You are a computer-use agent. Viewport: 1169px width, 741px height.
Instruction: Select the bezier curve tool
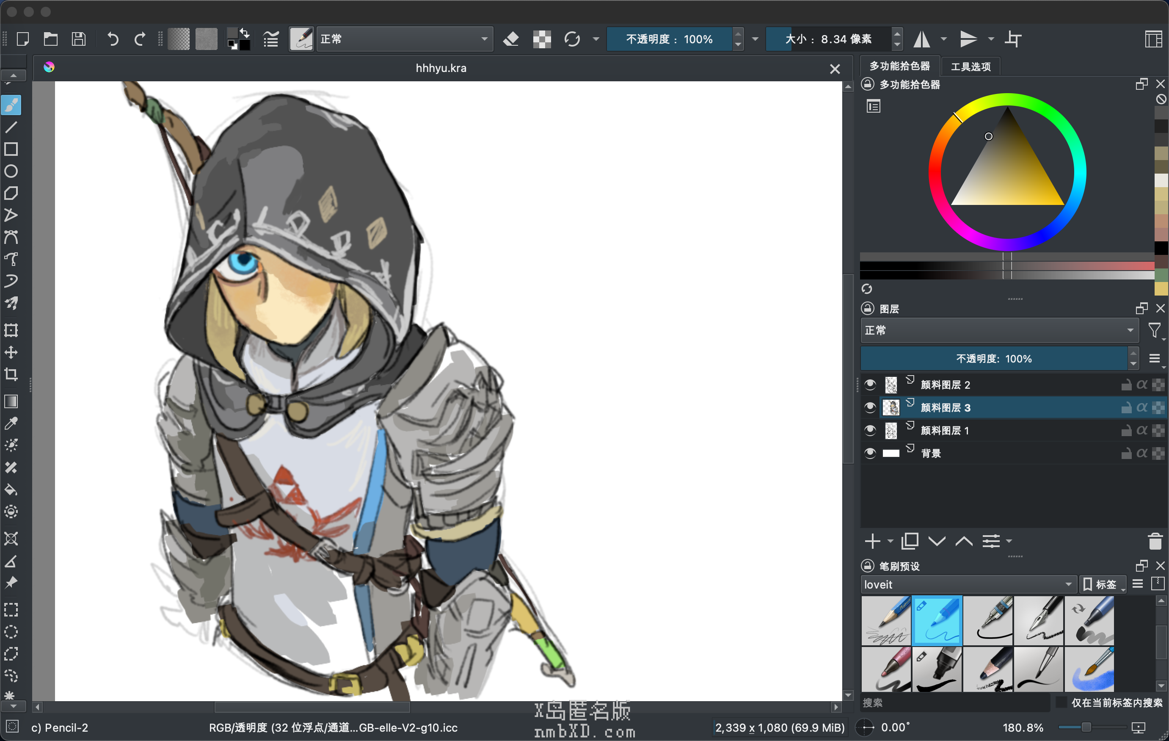pos(11,238)
